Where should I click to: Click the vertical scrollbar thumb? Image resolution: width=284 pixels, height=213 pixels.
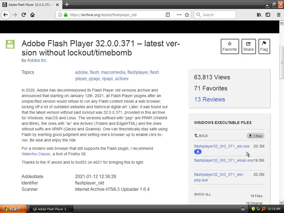click(x=282, y=63)
